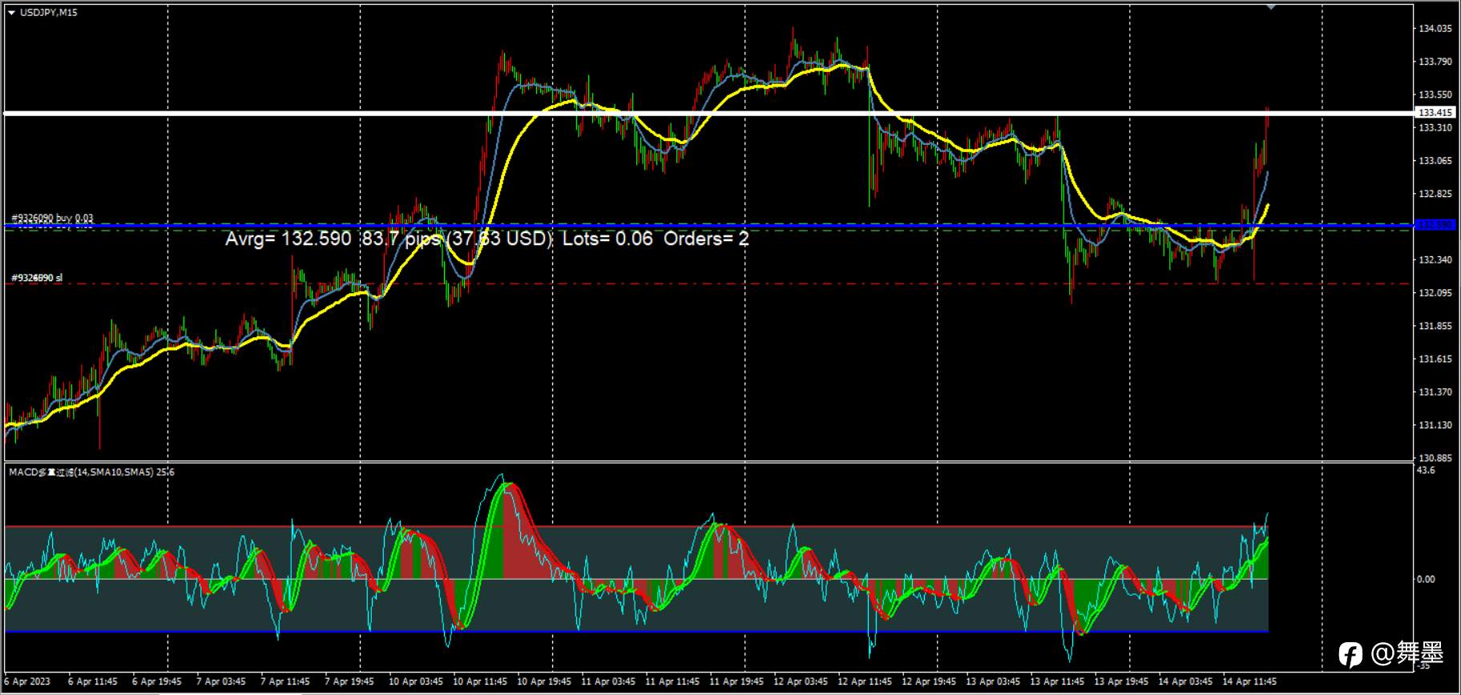Image resolution: width=1461 pixels, height=695 pixels.
Task: Click the 133.415 white price tag
Action: pos(1435,113)
